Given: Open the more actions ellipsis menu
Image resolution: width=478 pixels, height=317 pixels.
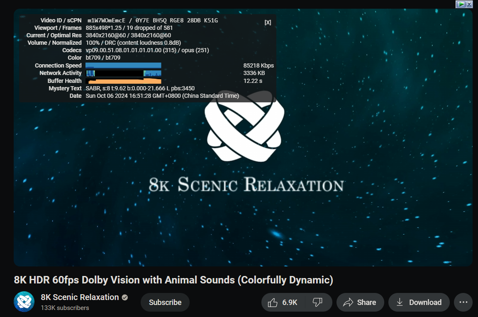Looking at the screenshot, I should coord(463,302).
